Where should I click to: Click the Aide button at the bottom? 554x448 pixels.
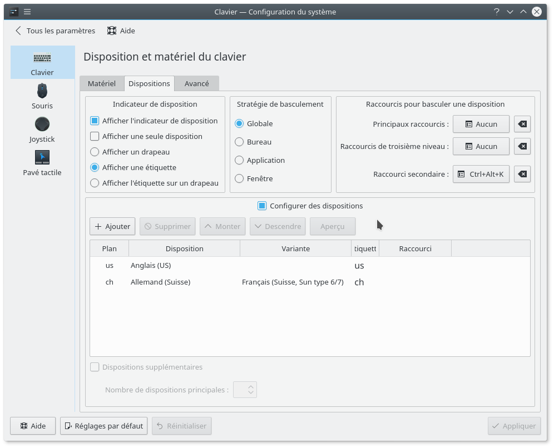33,426
